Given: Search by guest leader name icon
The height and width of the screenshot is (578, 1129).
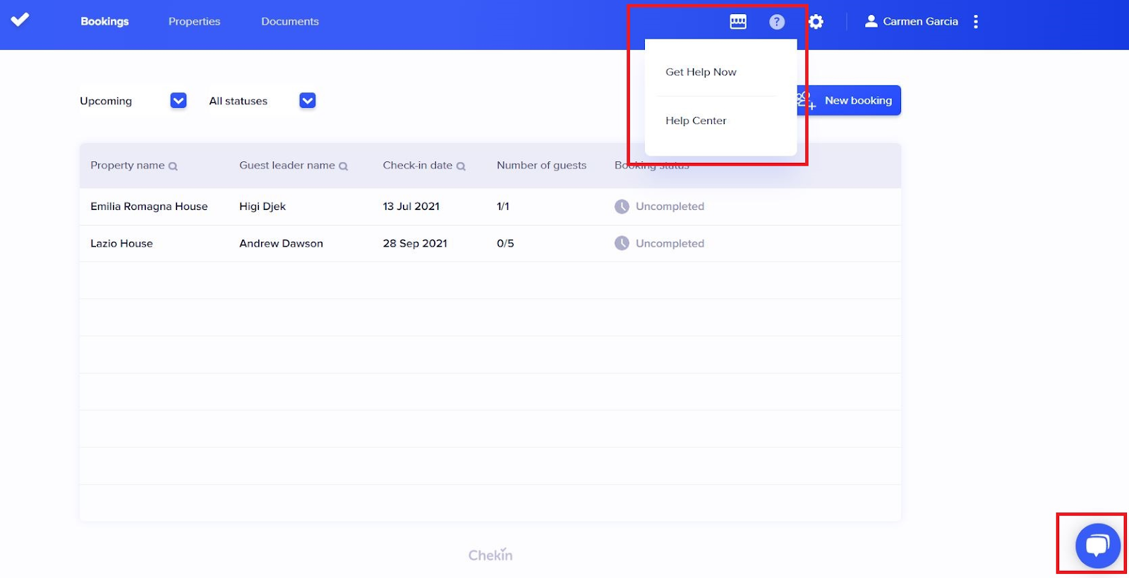Looking at the screenshot, I should click(x=344, y=166).
